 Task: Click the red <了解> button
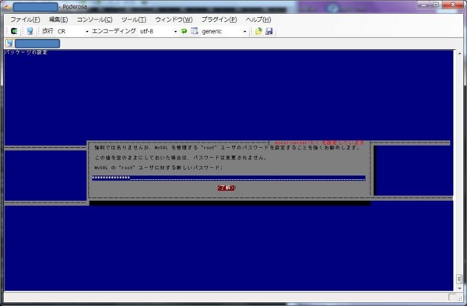(226, 188)
